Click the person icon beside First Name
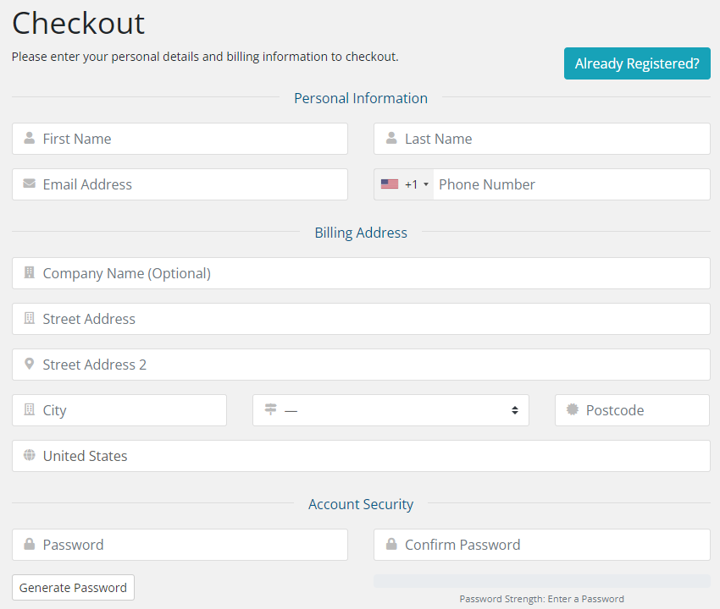The width and height of the screenshot is (720, 609). tap(30, 139)
